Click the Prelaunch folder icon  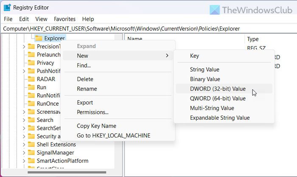31,55
